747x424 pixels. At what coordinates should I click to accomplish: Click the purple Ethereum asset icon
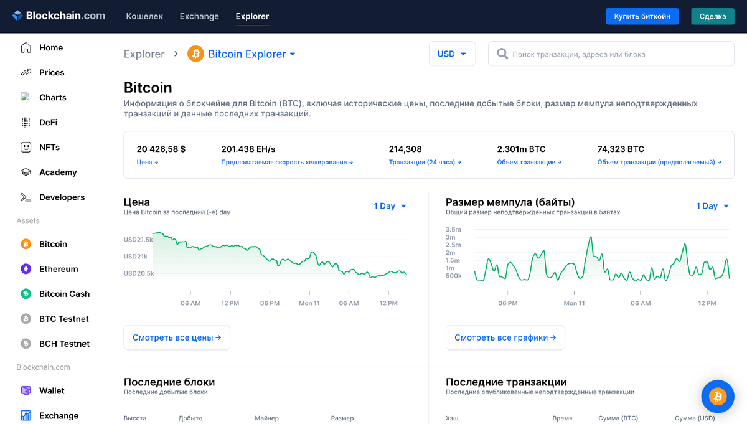tap(26, 269)
